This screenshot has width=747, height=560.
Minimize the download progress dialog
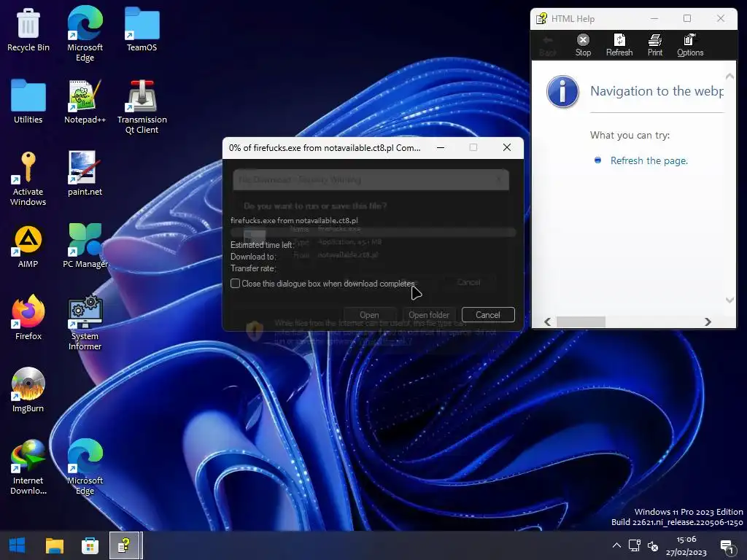[x=441, y=147]
